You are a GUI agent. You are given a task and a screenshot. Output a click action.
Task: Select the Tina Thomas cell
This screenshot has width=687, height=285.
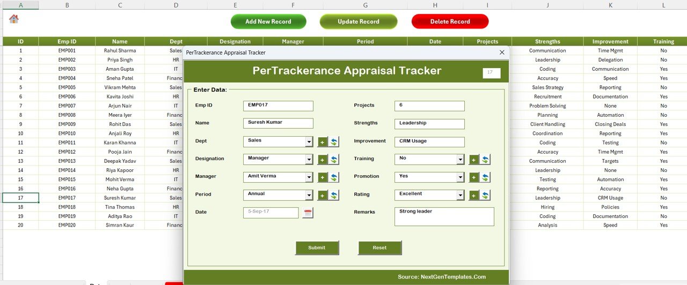120,207
